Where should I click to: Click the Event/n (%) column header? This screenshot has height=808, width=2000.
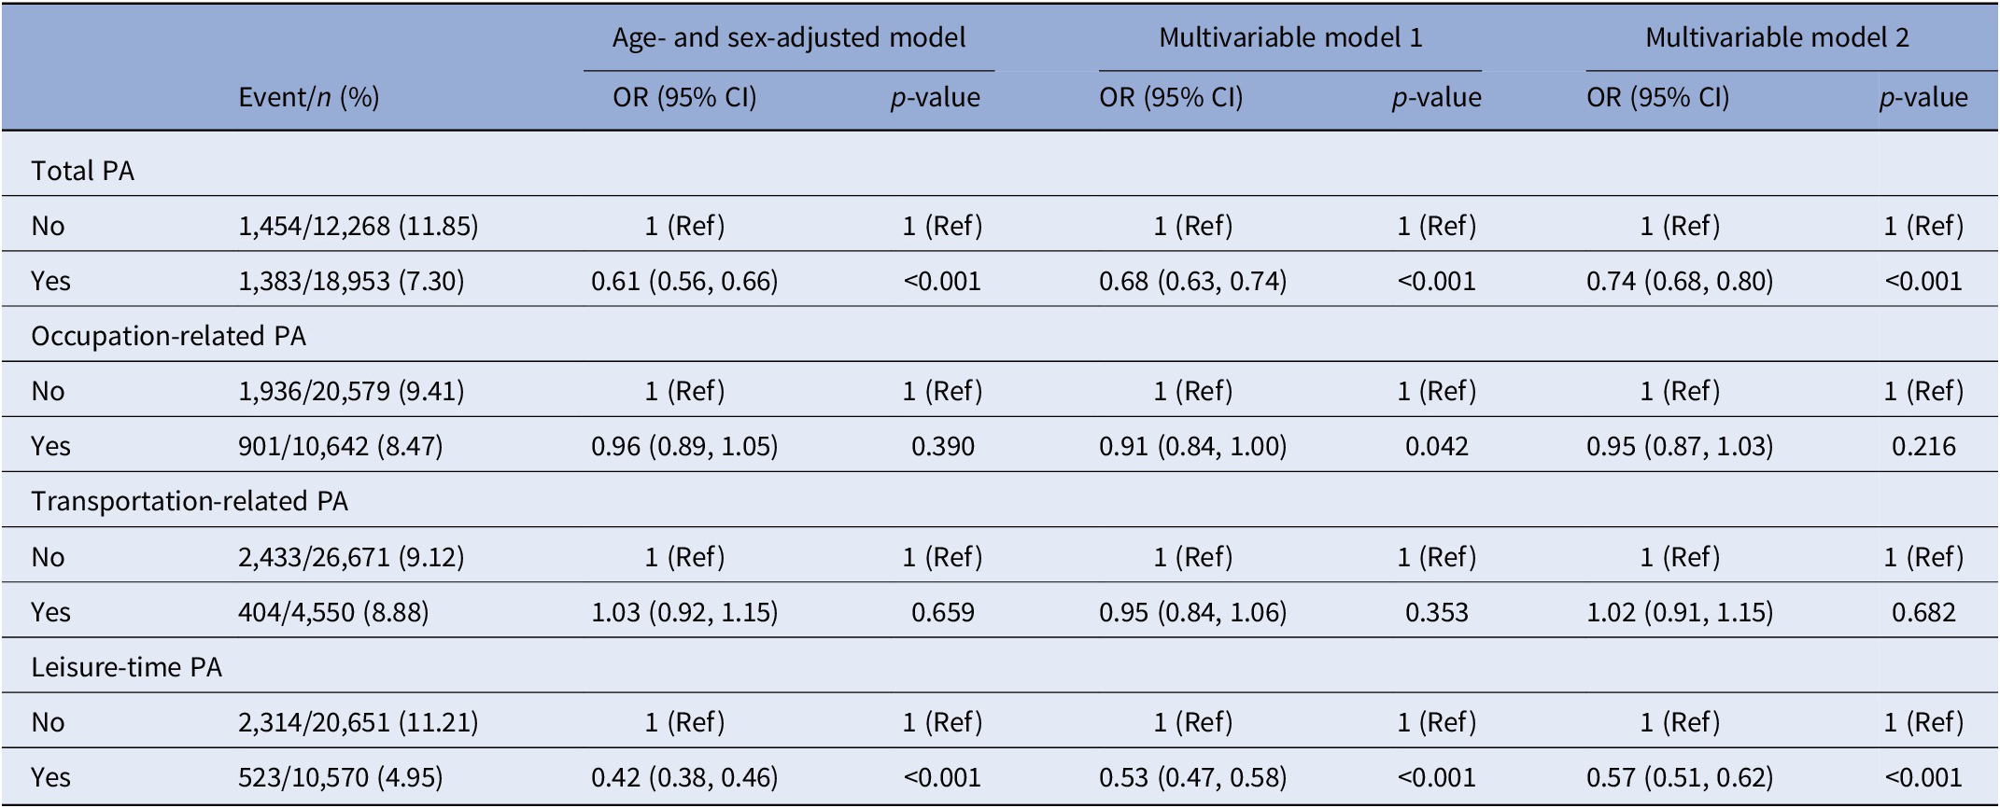pos(309,98)
